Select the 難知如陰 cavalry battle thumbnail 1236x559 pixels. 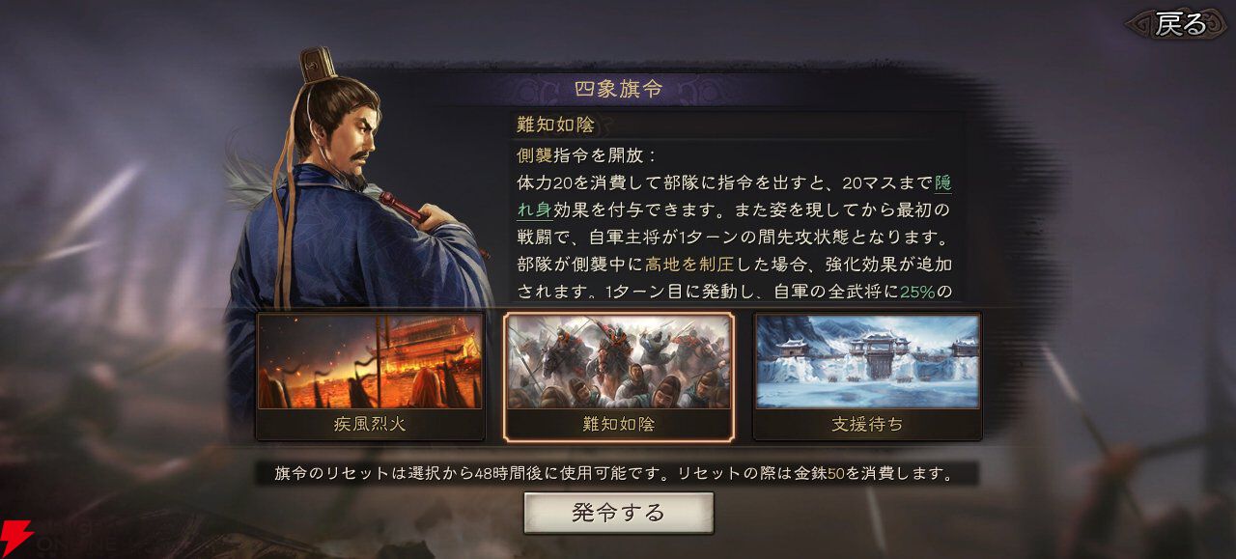click(618, 361)
